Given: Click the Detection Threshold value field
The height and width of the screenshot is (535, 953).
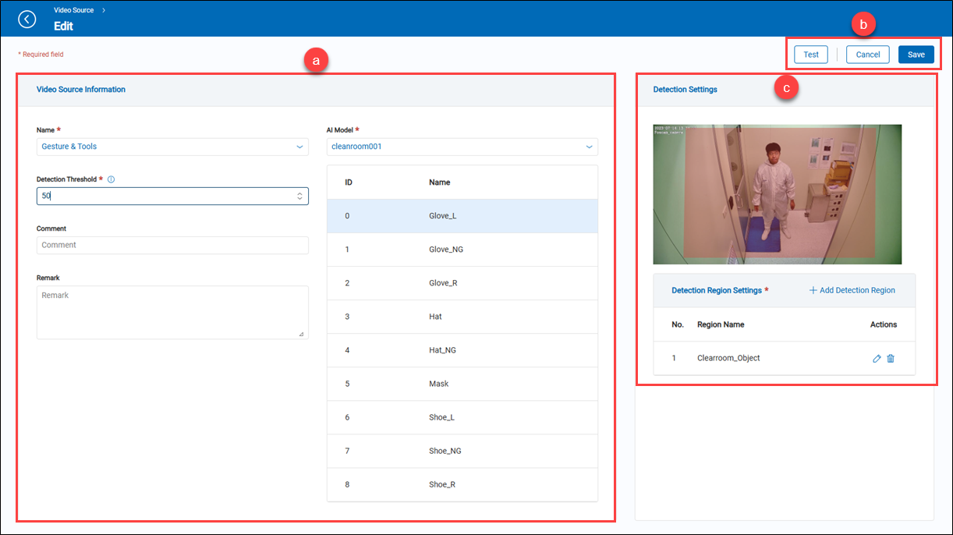Looking at the screenshot, I should 164,197.
